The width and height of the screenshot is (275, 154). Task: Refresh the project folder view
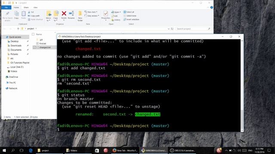point(172,29)
